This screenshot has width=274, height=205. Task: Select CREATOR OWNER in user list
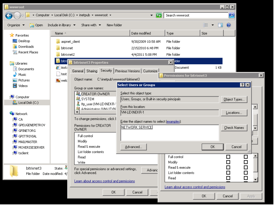(95, 94)
